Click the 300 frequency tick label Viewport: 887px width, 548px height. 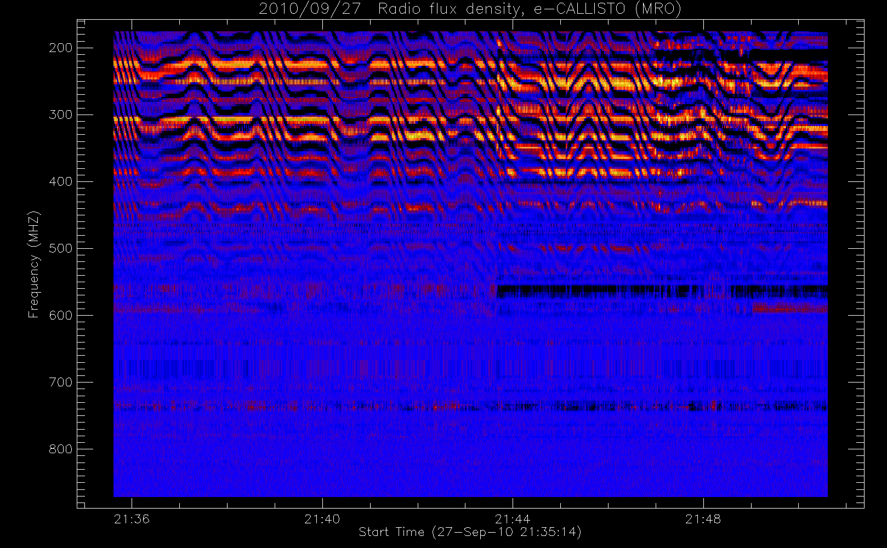(x=60, y=115)
